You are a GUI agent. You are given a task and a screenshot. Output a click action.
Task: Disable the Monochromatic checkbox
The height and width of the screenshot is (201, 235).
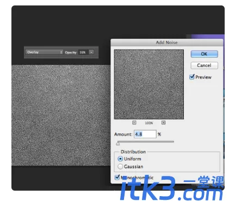[x=117, y=178]
